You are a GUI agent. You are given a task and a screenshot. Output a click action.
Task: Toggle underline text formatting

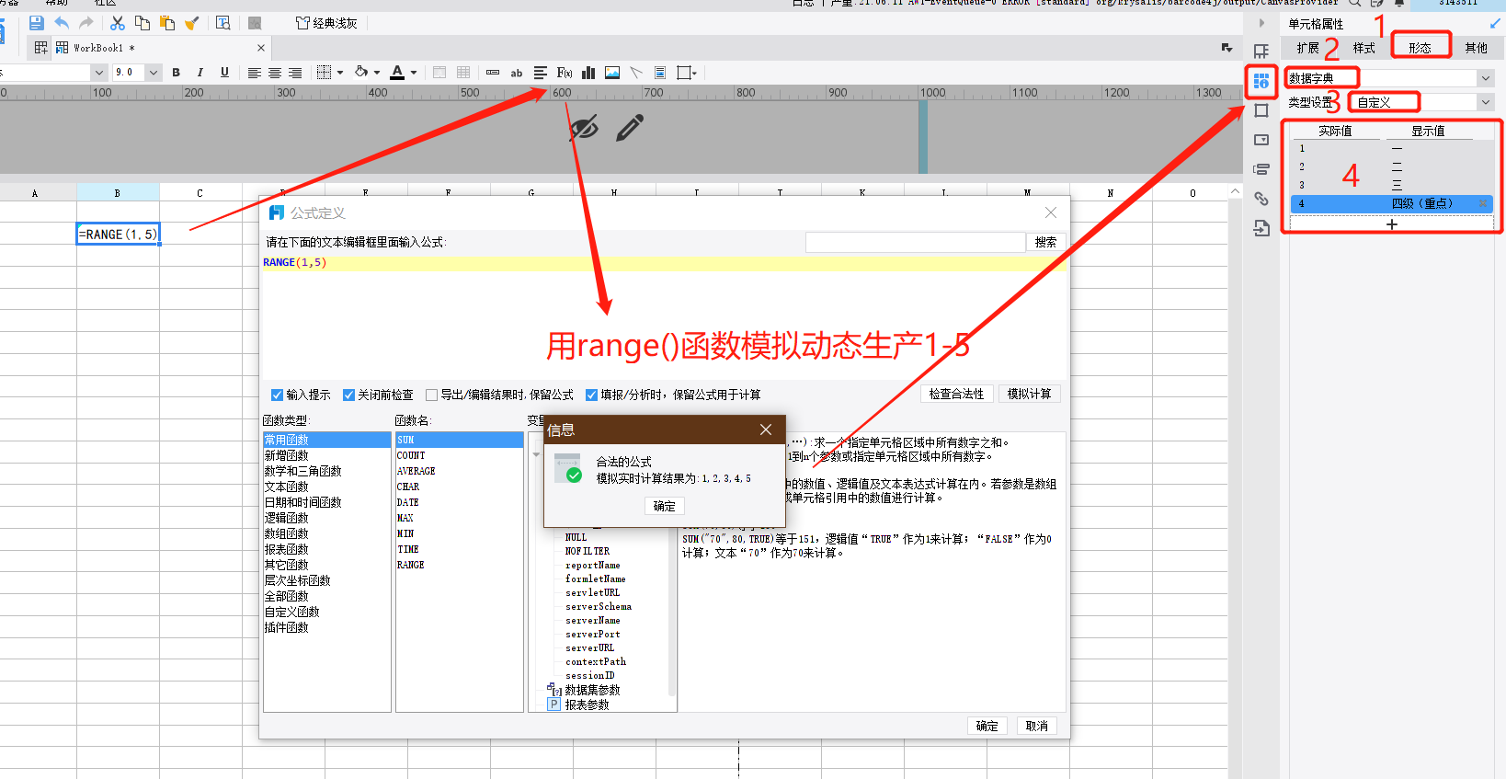(224, 73)
